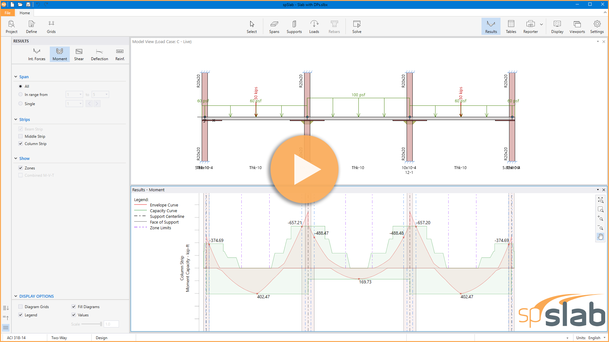
Task: Select the Moment results view
Action: pos(59,54)
